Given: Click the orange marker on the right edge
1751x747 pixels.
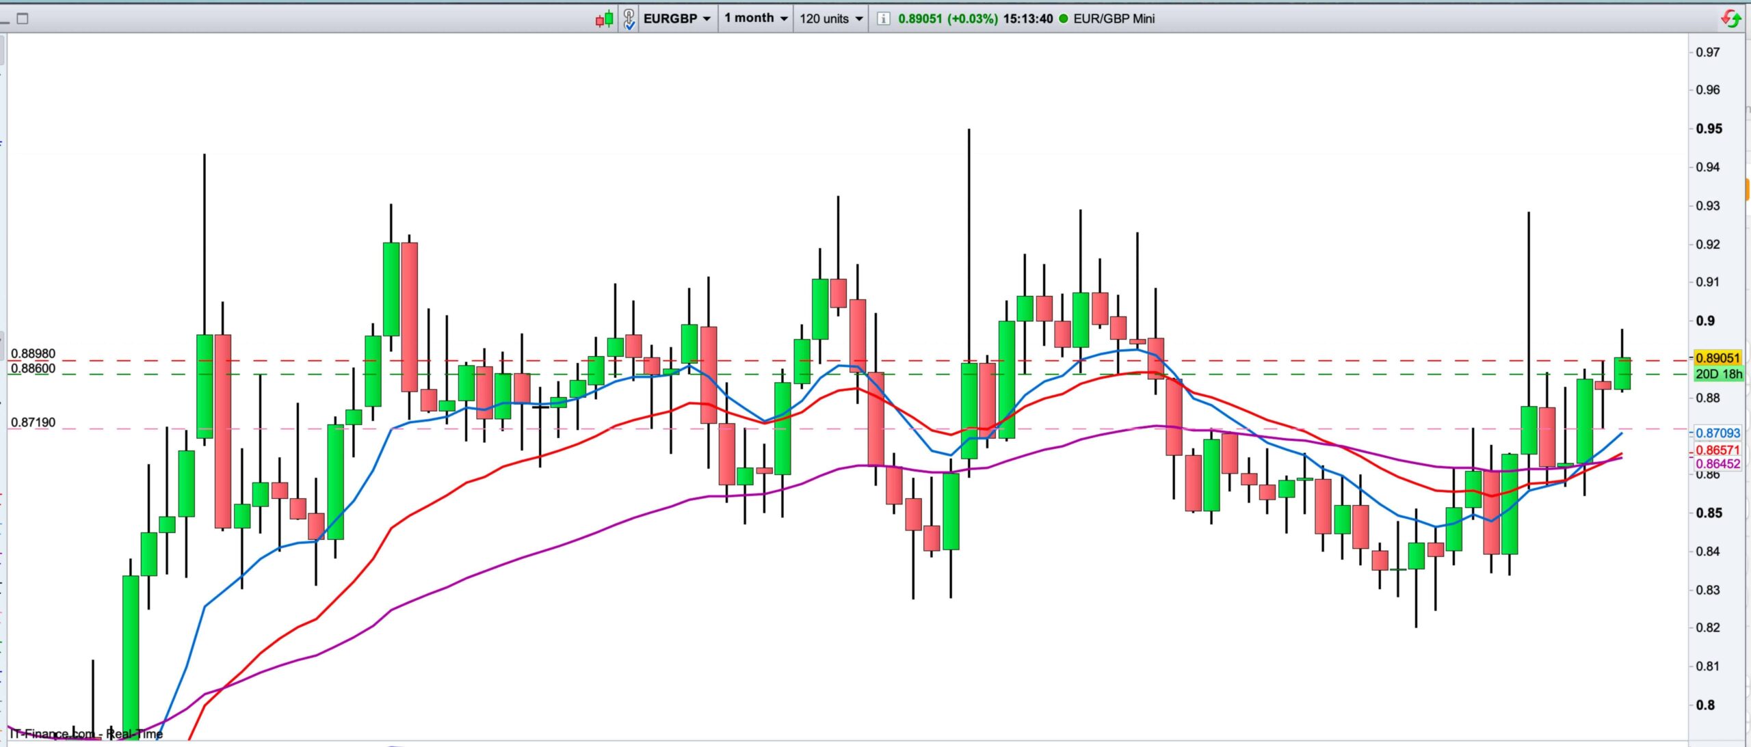Looking at the screenshot, I should click(x=1748, y=188).
